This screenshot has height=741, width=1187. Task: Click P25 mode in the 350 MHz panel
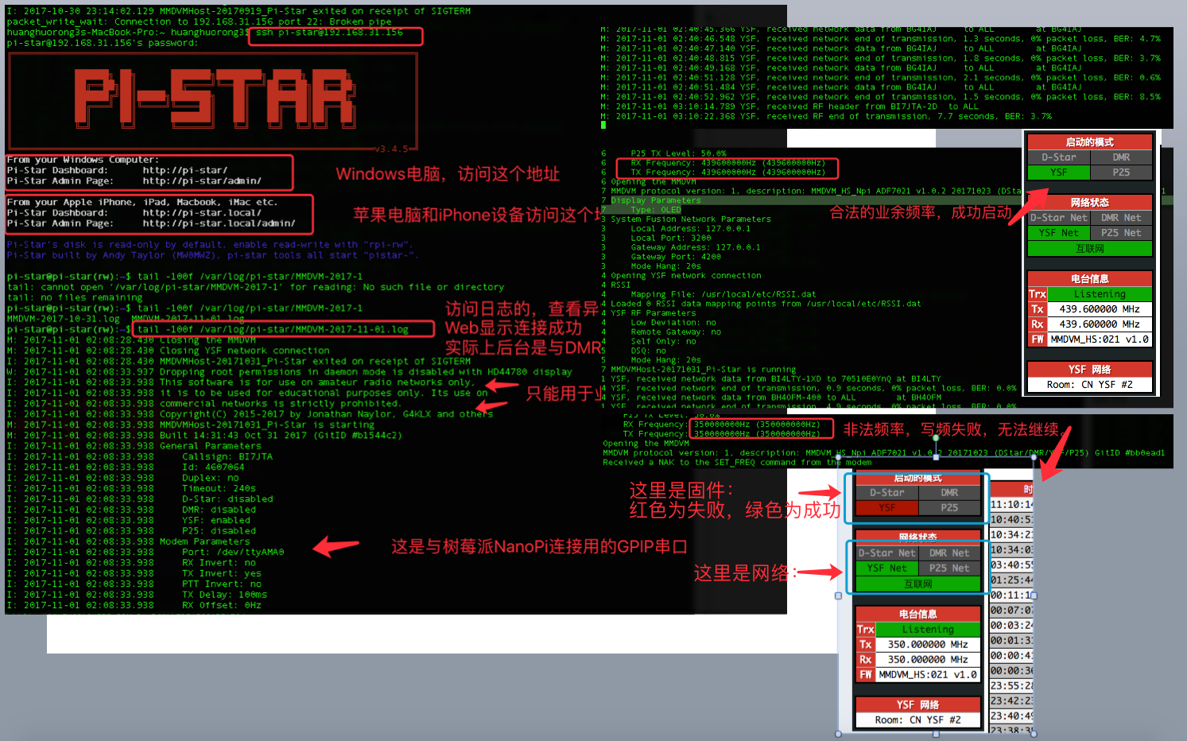click(949, 507)
